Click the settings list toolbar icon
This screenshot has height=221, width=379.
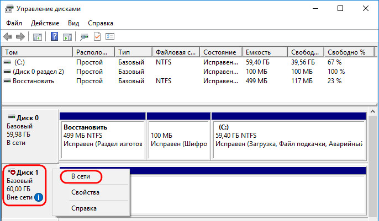click(x=110, y=36)
